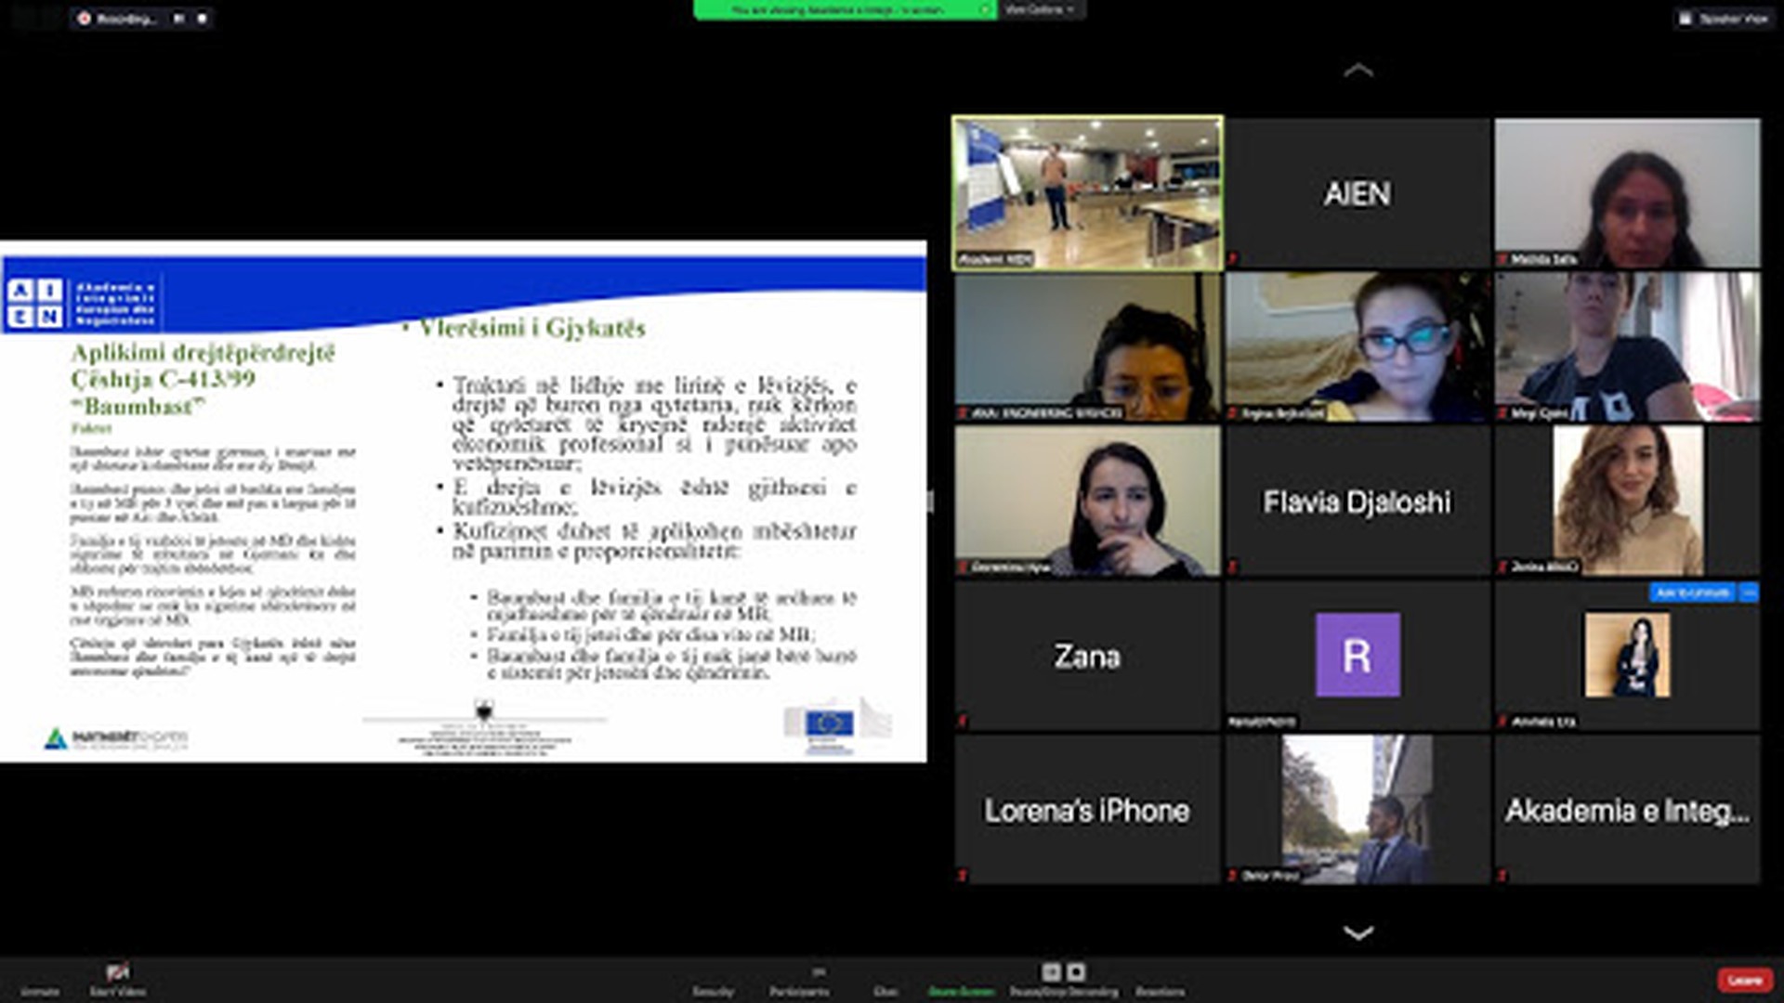Go to the next page of participant videos

(x=1358, y=931)
